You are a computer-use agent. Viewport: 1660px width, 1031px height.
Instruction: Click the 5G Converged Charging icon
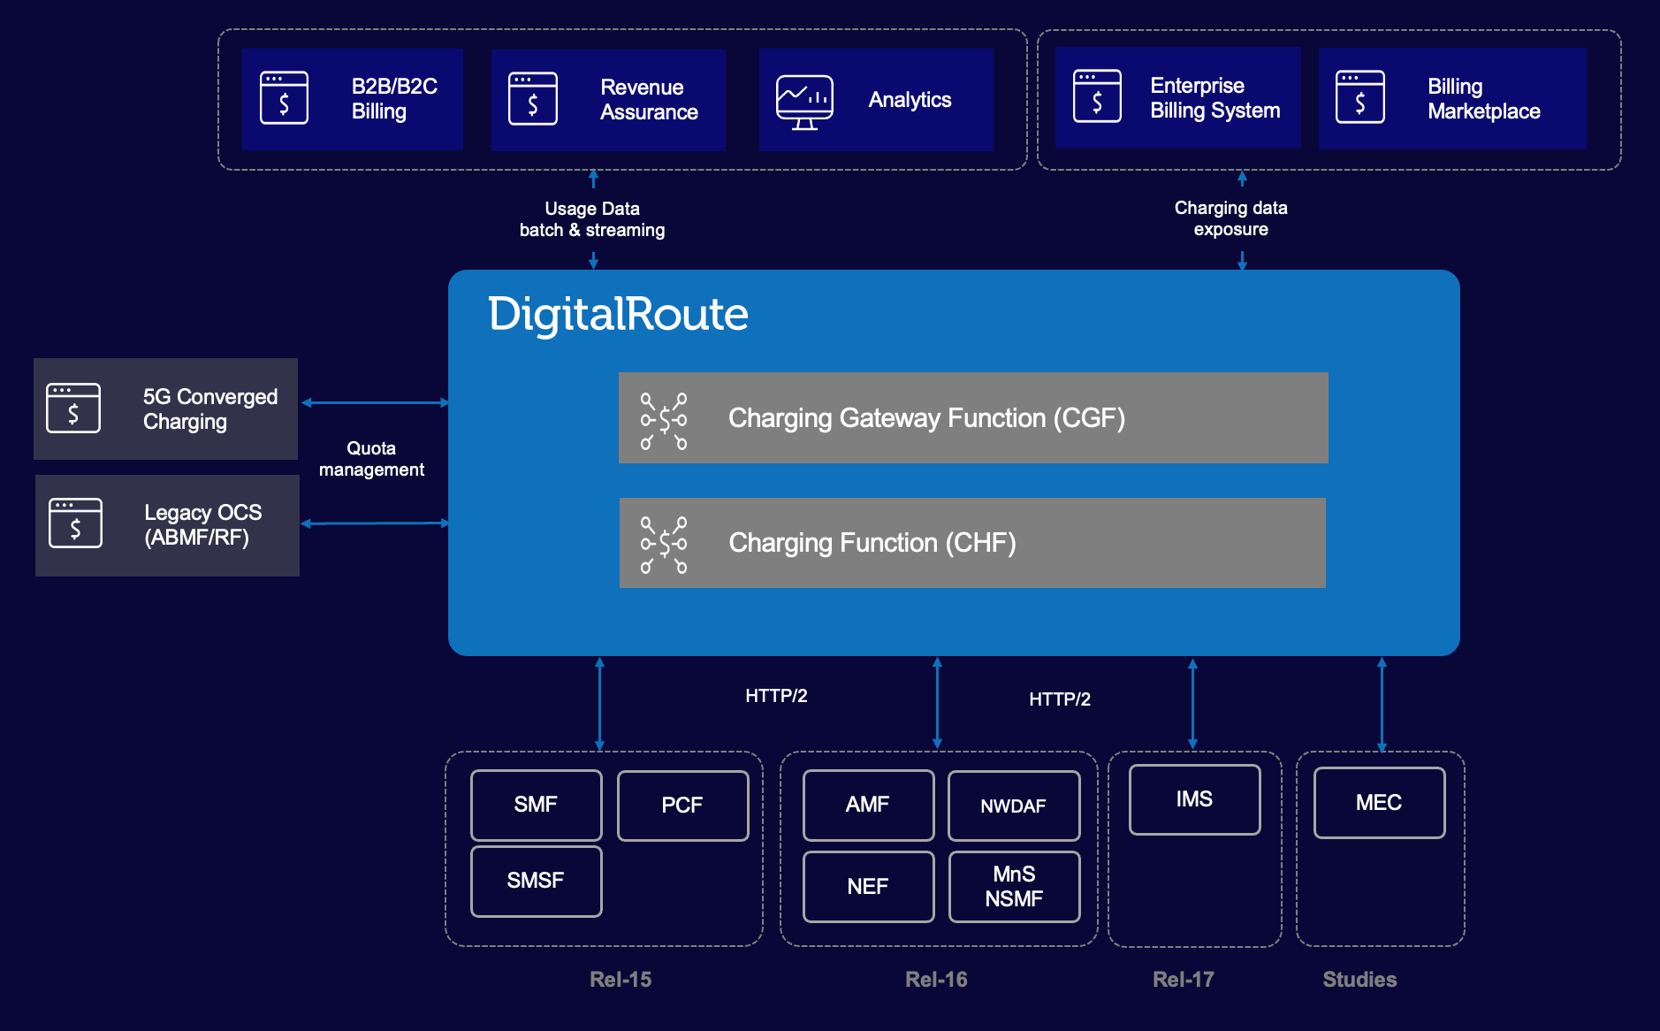click(75, 409)
